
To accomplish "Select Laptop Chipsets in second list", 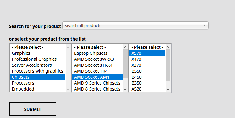I will (x=97, y=53).
